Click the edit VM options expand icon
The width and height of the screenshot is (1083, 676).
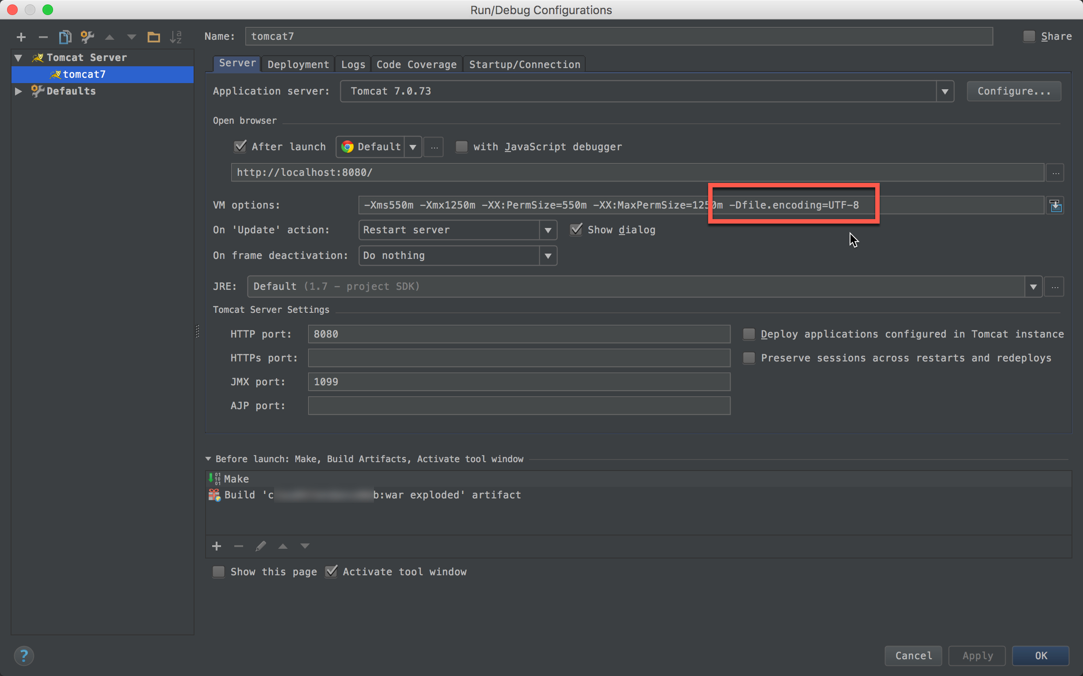1056,205
